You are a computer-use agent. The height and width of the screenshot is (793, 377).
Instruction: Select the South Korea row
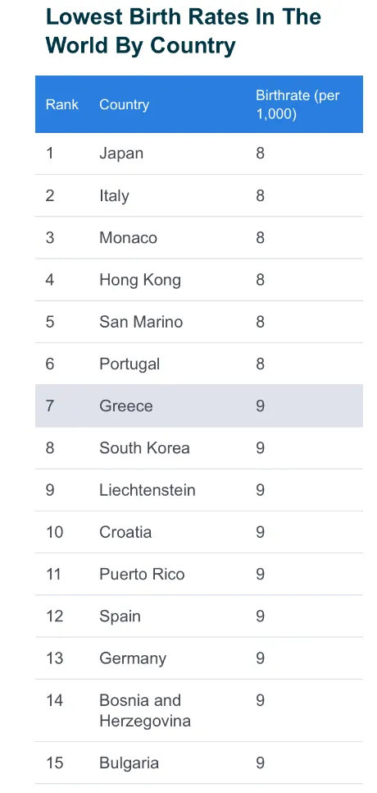[x=199, y=448]
